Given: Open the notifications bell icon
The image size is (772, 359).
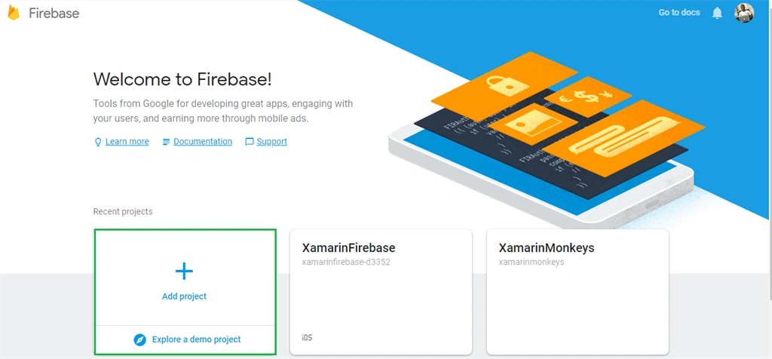Looking at the screenshot, I should 718,14.
